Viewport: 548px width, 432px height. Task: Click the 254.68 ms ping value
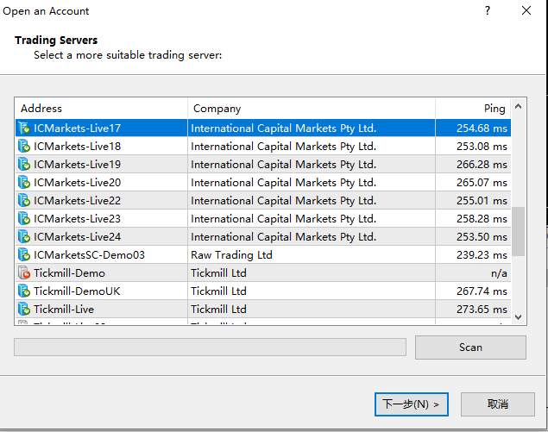coord(482,128)
